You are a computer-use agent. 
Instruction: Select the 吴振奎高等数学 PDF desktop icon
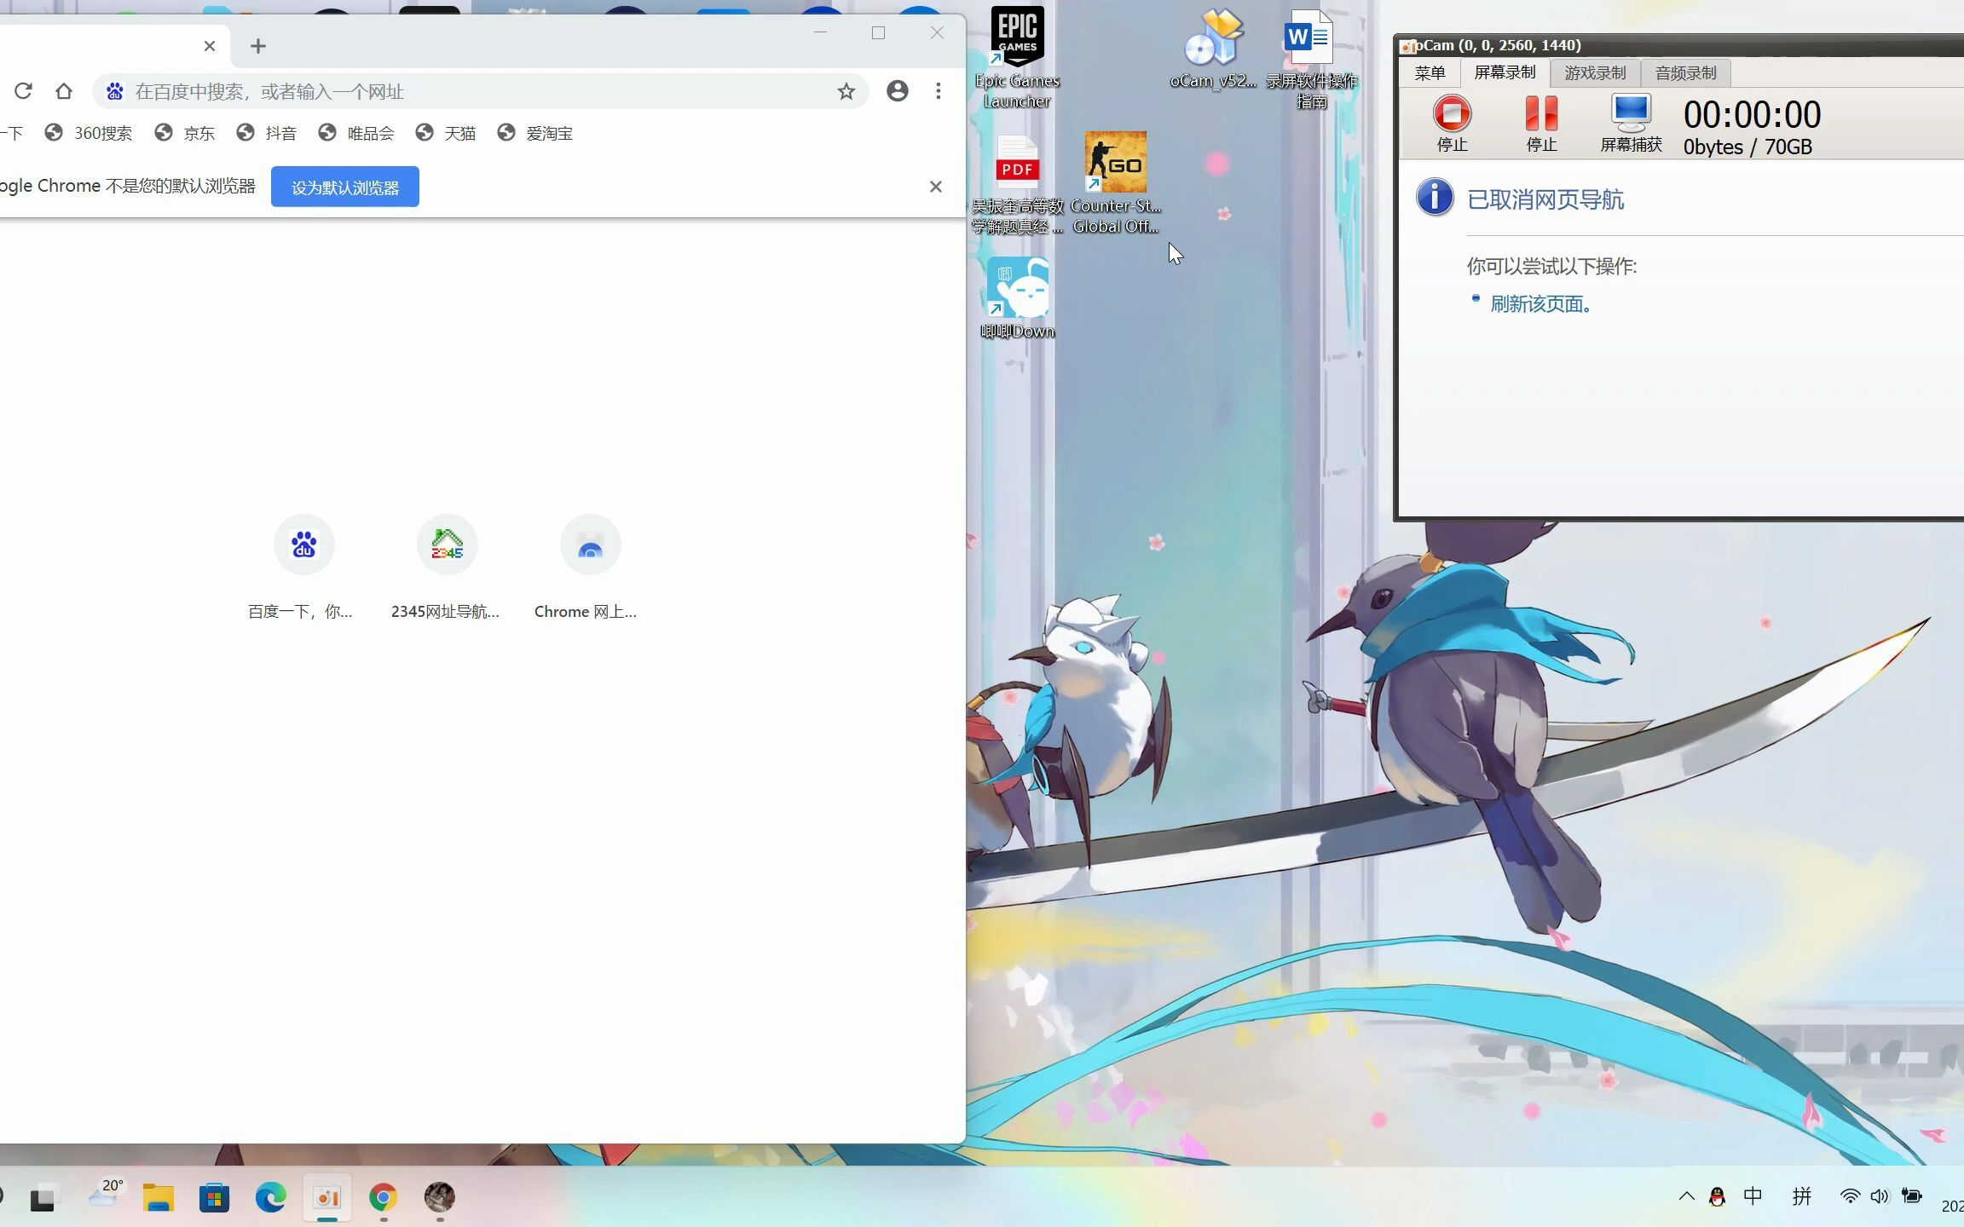[1018, 183]
